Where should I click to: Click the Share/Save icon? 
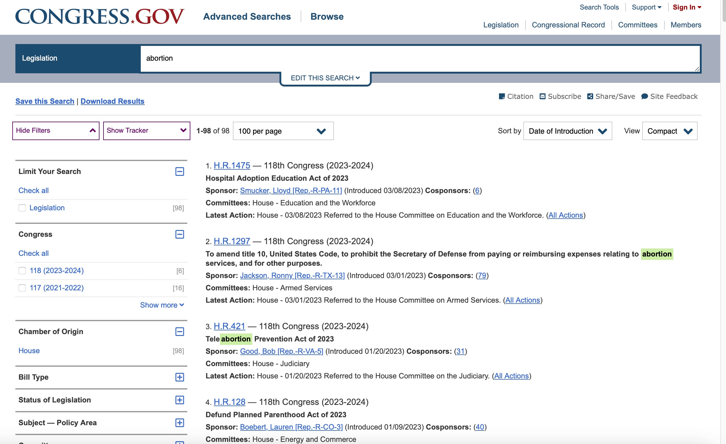coord(590,96)
